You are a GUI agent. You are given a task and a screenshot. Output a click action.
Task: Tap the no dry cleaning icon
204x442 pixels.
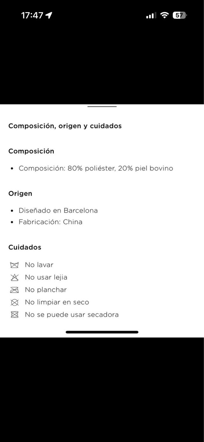pos(14,302)
